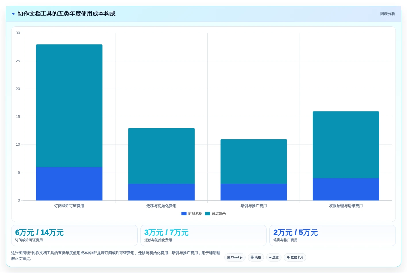Viewport: 407px width, 273px height.
Task: Click the 订阅或许可证费用 caption in the first card
Action: click(x=29, y=240)
